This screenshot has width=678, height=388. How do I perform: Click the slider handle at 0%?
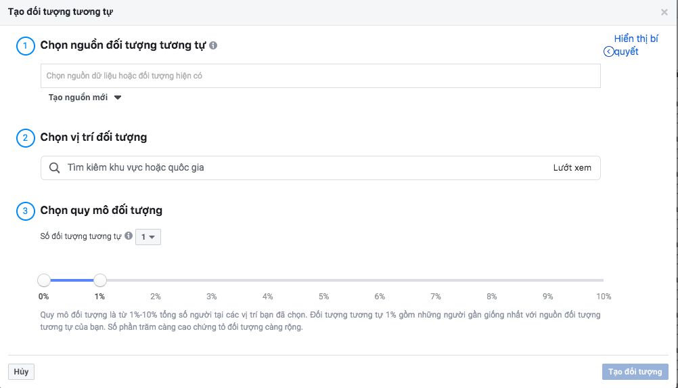44,280
